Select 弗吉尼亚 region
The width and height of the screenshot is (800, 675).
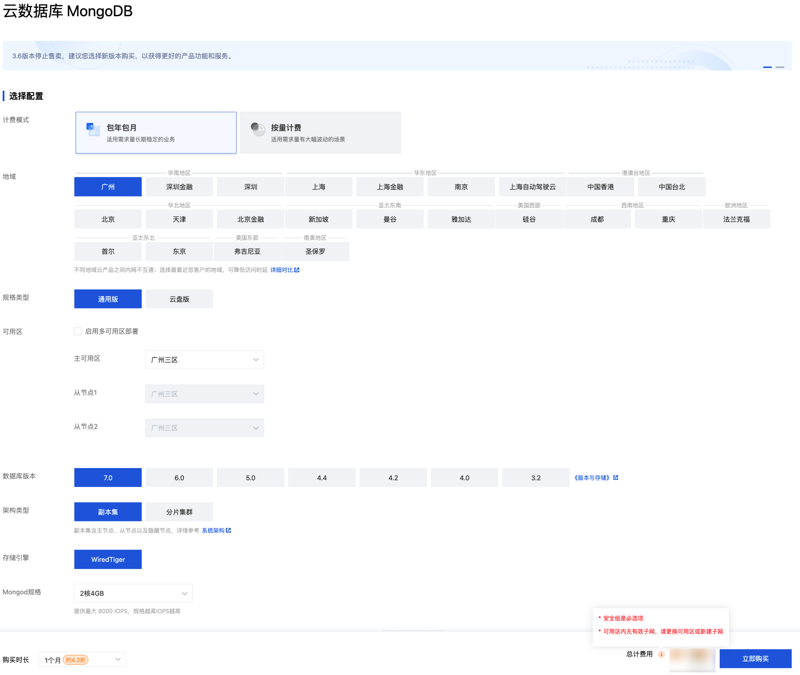coord(247,251)
